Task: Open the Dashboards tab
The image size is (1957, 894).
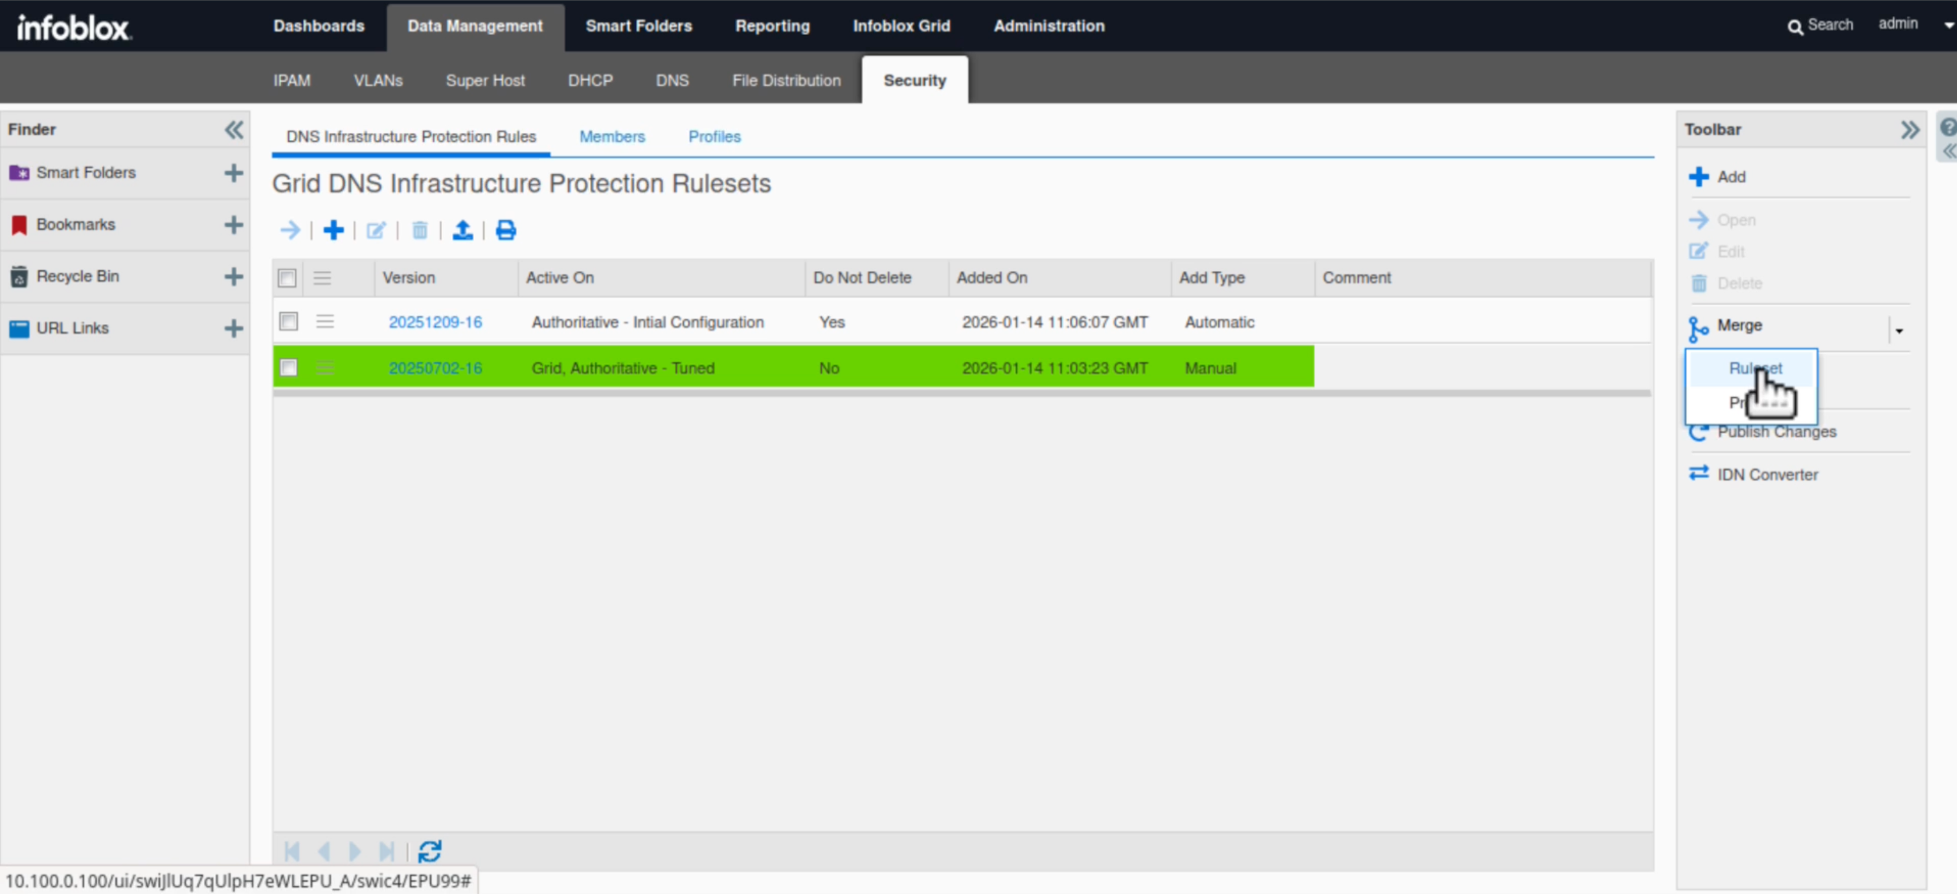Action: click(x=319, y=26)
